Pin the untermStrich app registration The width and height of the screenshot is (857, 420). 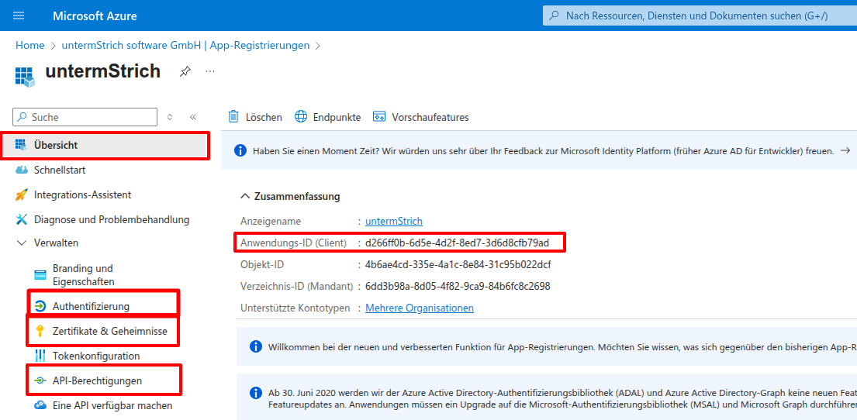coord(185,71)
